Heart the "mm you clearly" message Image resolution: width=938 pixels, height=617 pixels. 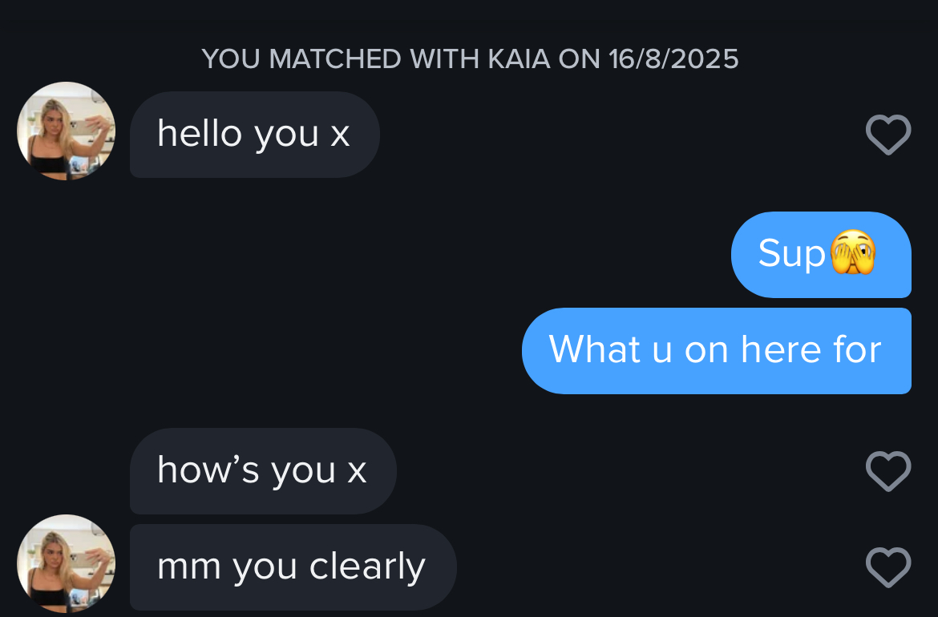(x=888, y=567)
